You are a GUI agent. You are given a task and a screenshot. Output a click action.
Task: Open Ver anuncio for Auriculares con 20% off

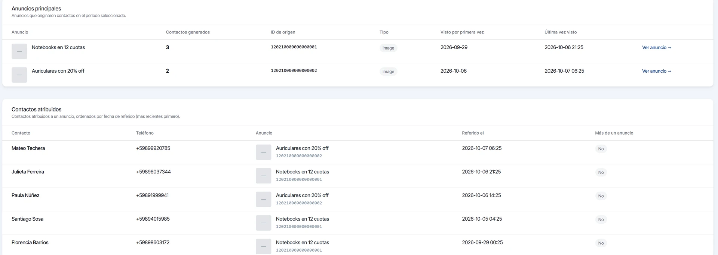[x=657, y=71]
